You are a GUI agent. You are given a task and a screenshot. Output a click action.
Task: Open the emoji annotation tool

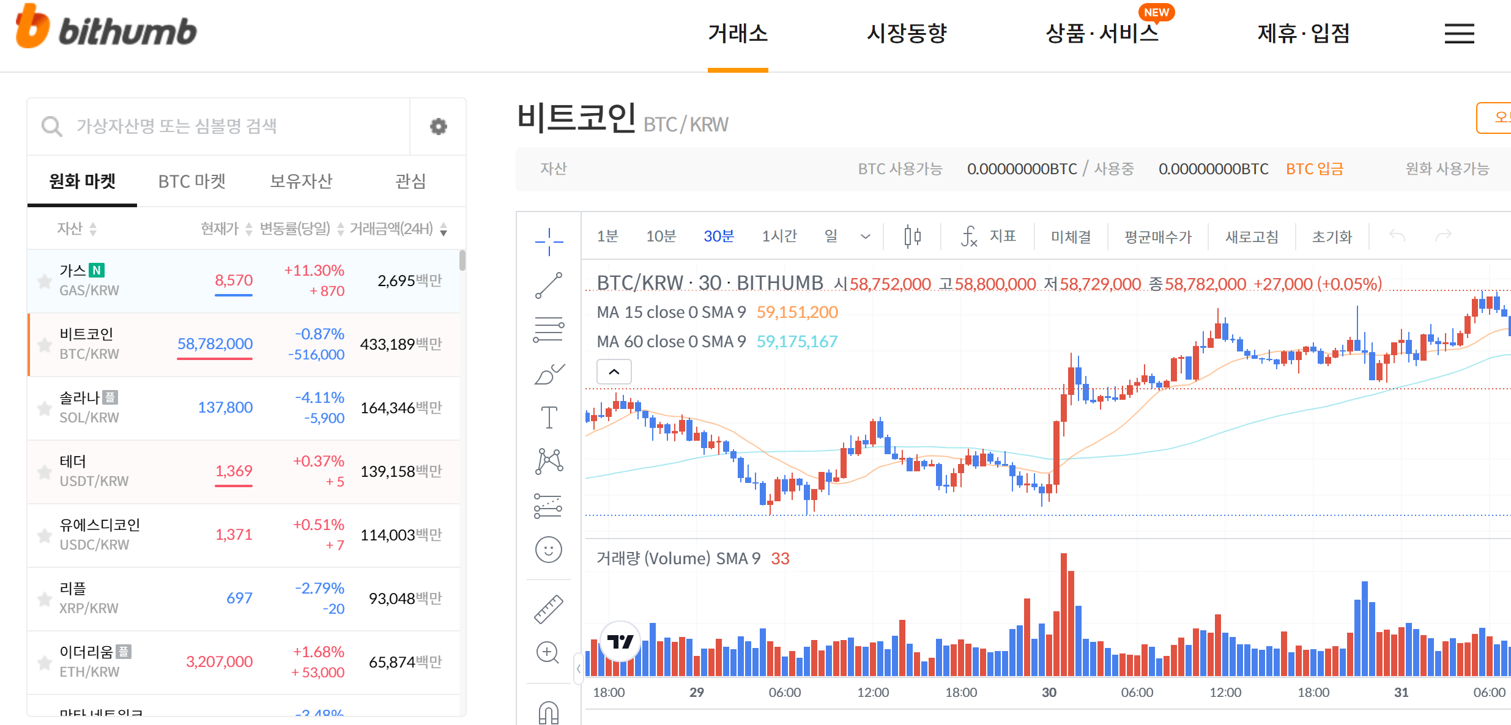tap(549, 550)
